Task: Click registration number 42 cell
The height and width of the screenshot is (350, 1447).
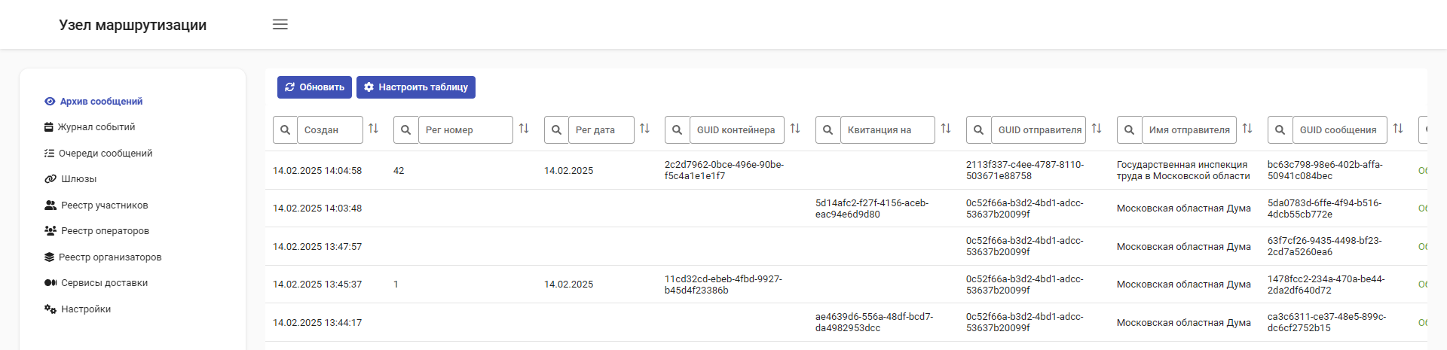Action: (399, 171)
